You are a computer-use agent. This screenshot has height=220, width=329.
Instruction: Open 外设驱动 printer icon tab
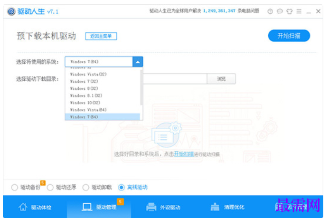click(151, 207)
